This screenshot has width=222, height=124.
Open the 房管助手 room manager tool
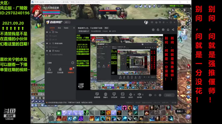(49, 70)
